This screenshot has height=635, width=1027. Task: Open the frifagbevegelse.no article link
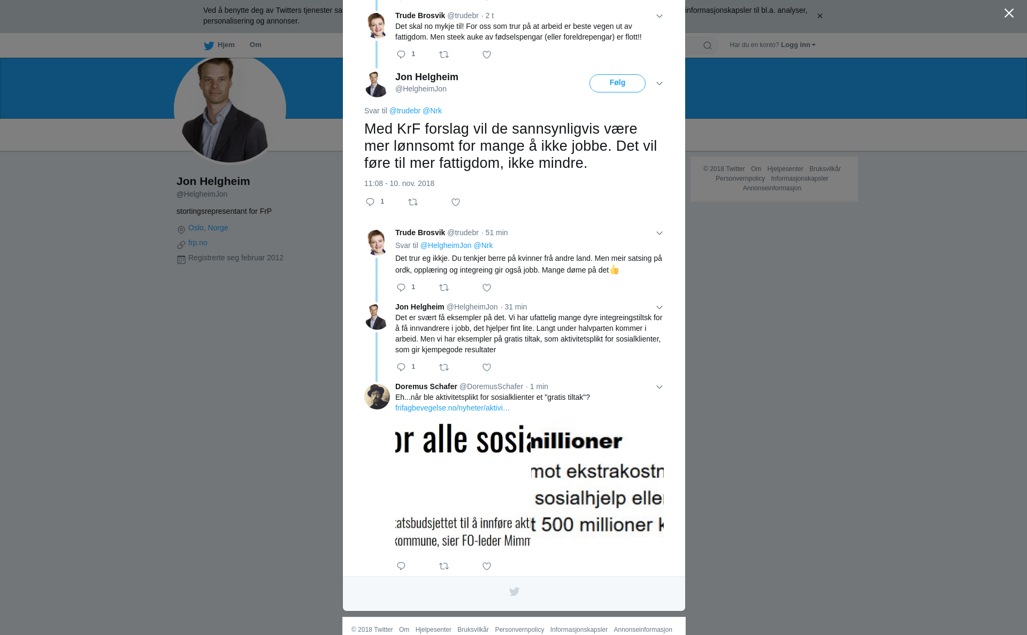(453, 408)
